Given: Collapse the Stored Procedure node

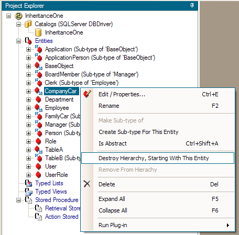Looking at the screenshot, I should coord(18,200).
